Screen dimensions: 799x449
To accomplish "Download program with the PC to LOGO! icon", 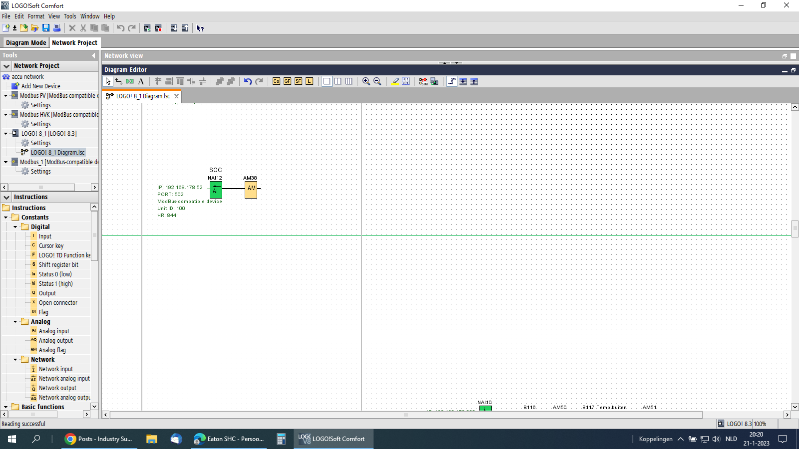I will click(x=174, y=28).
